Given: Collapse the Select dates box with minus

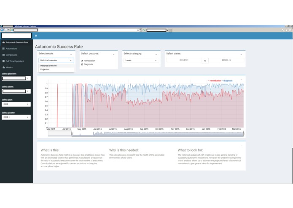Looking at the screenshot, I should pos(241,55).
